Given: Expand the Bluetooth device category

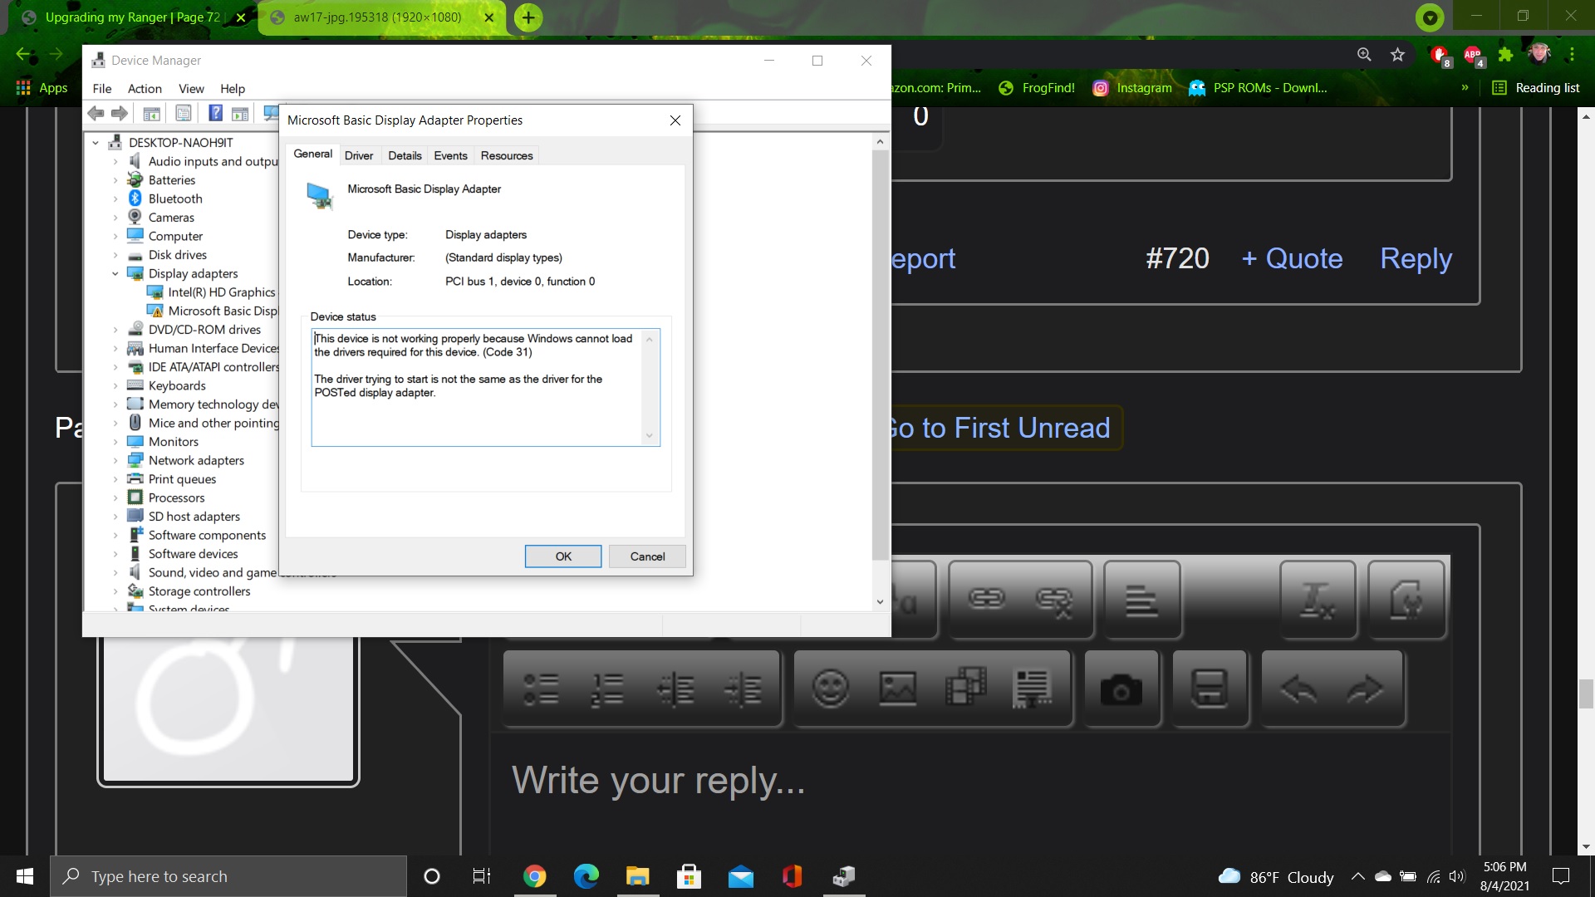Looking at the screenshot, I should point(115,199).
